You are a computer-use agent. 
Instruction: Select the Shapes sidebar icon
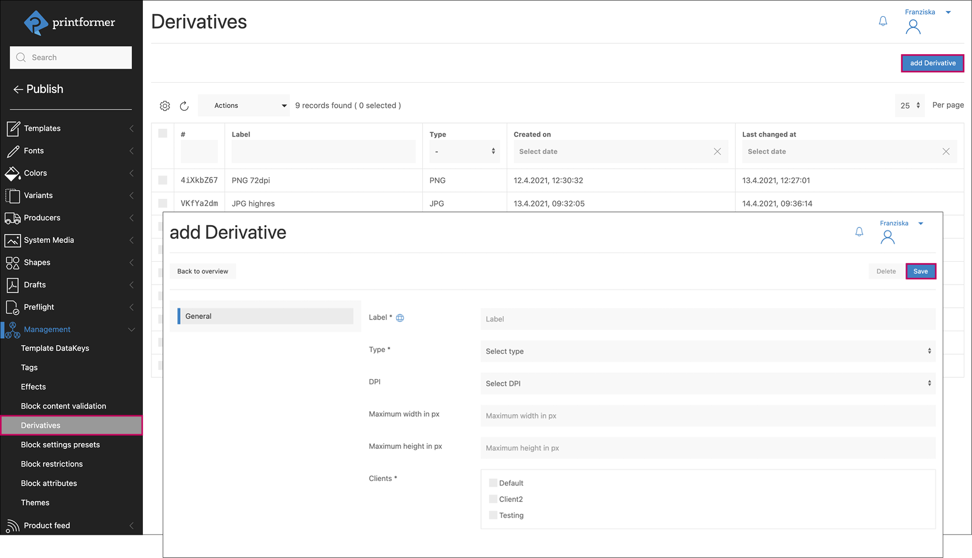pyautogui.click(x=13, y=262)
